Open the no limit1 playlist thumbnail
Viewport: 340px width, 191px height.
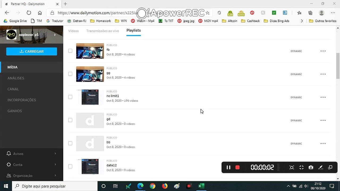click(x=90, y=97)
